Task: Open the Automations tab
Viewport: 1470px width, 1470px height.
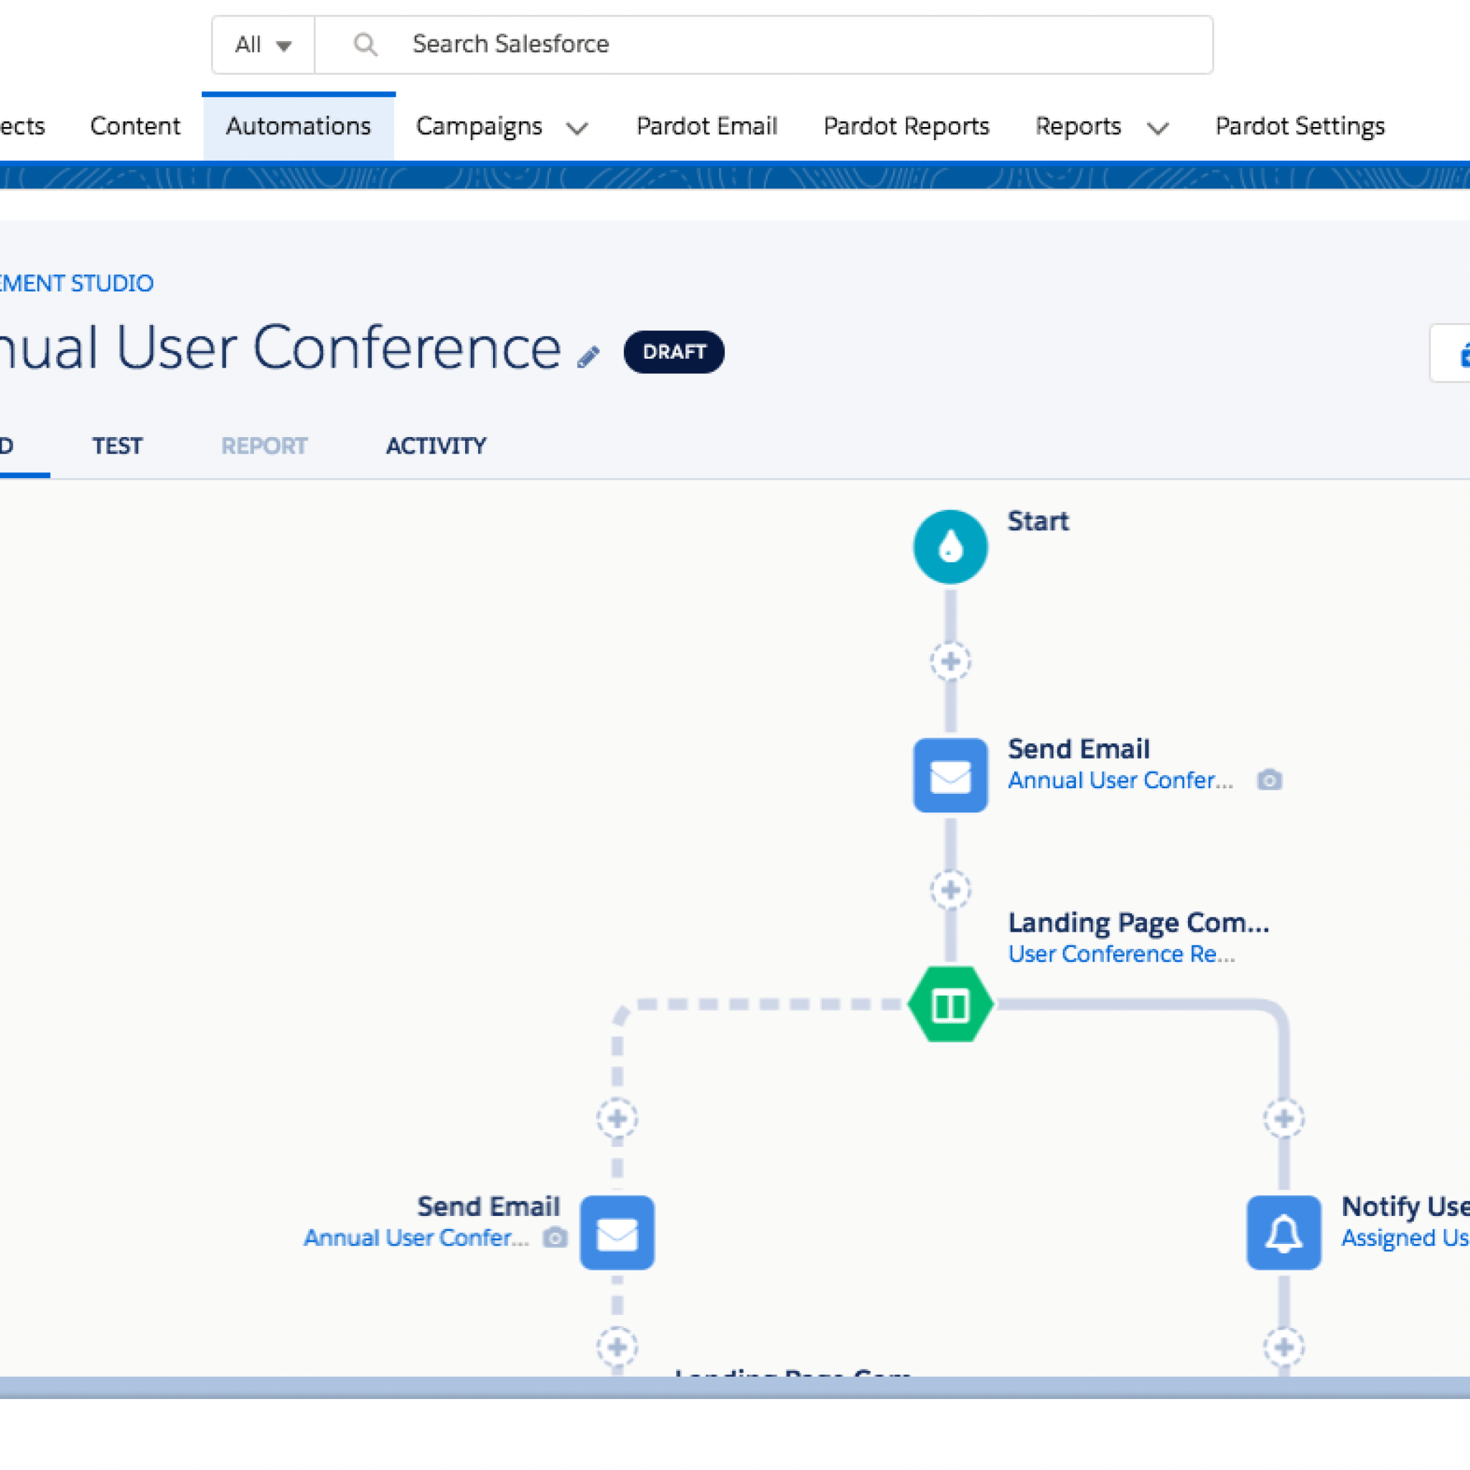Action: coord(299,126)
